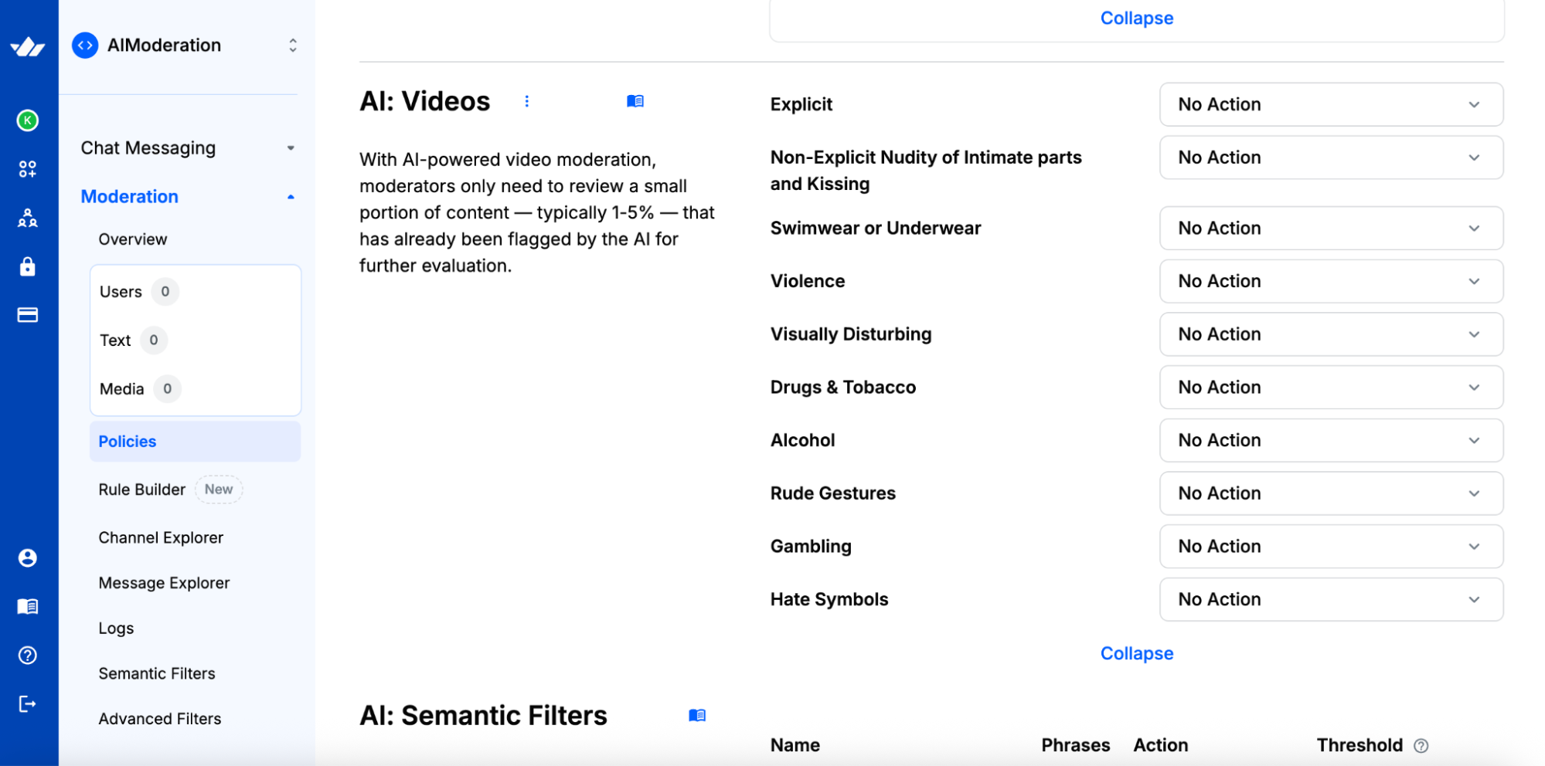This screenshot has height=766, width=1545.
Task: Click the teams icon in blue sidebar
Action: tap(28, 219)
